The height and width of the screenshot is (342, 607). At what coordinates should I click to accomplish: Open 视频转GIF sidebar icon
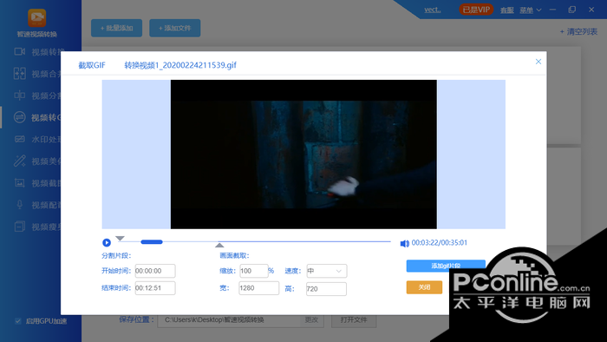point(19,117)
